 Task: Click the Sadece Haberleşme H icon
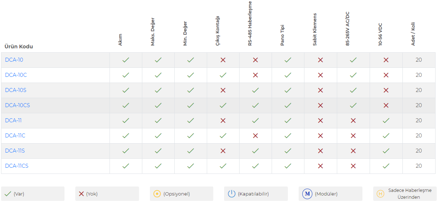click(x=380, y=194)
